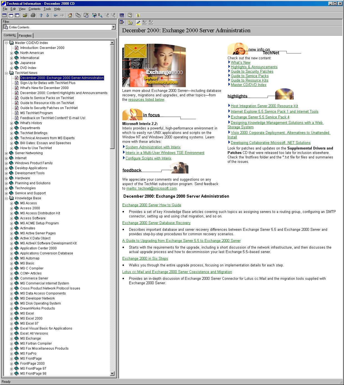Open Host Integration Server 2000 Resource Kit link

click(264, 106)
